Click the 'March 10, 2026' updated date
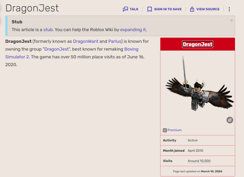Screen dimensions: 244x177 (x=212, y=171)
